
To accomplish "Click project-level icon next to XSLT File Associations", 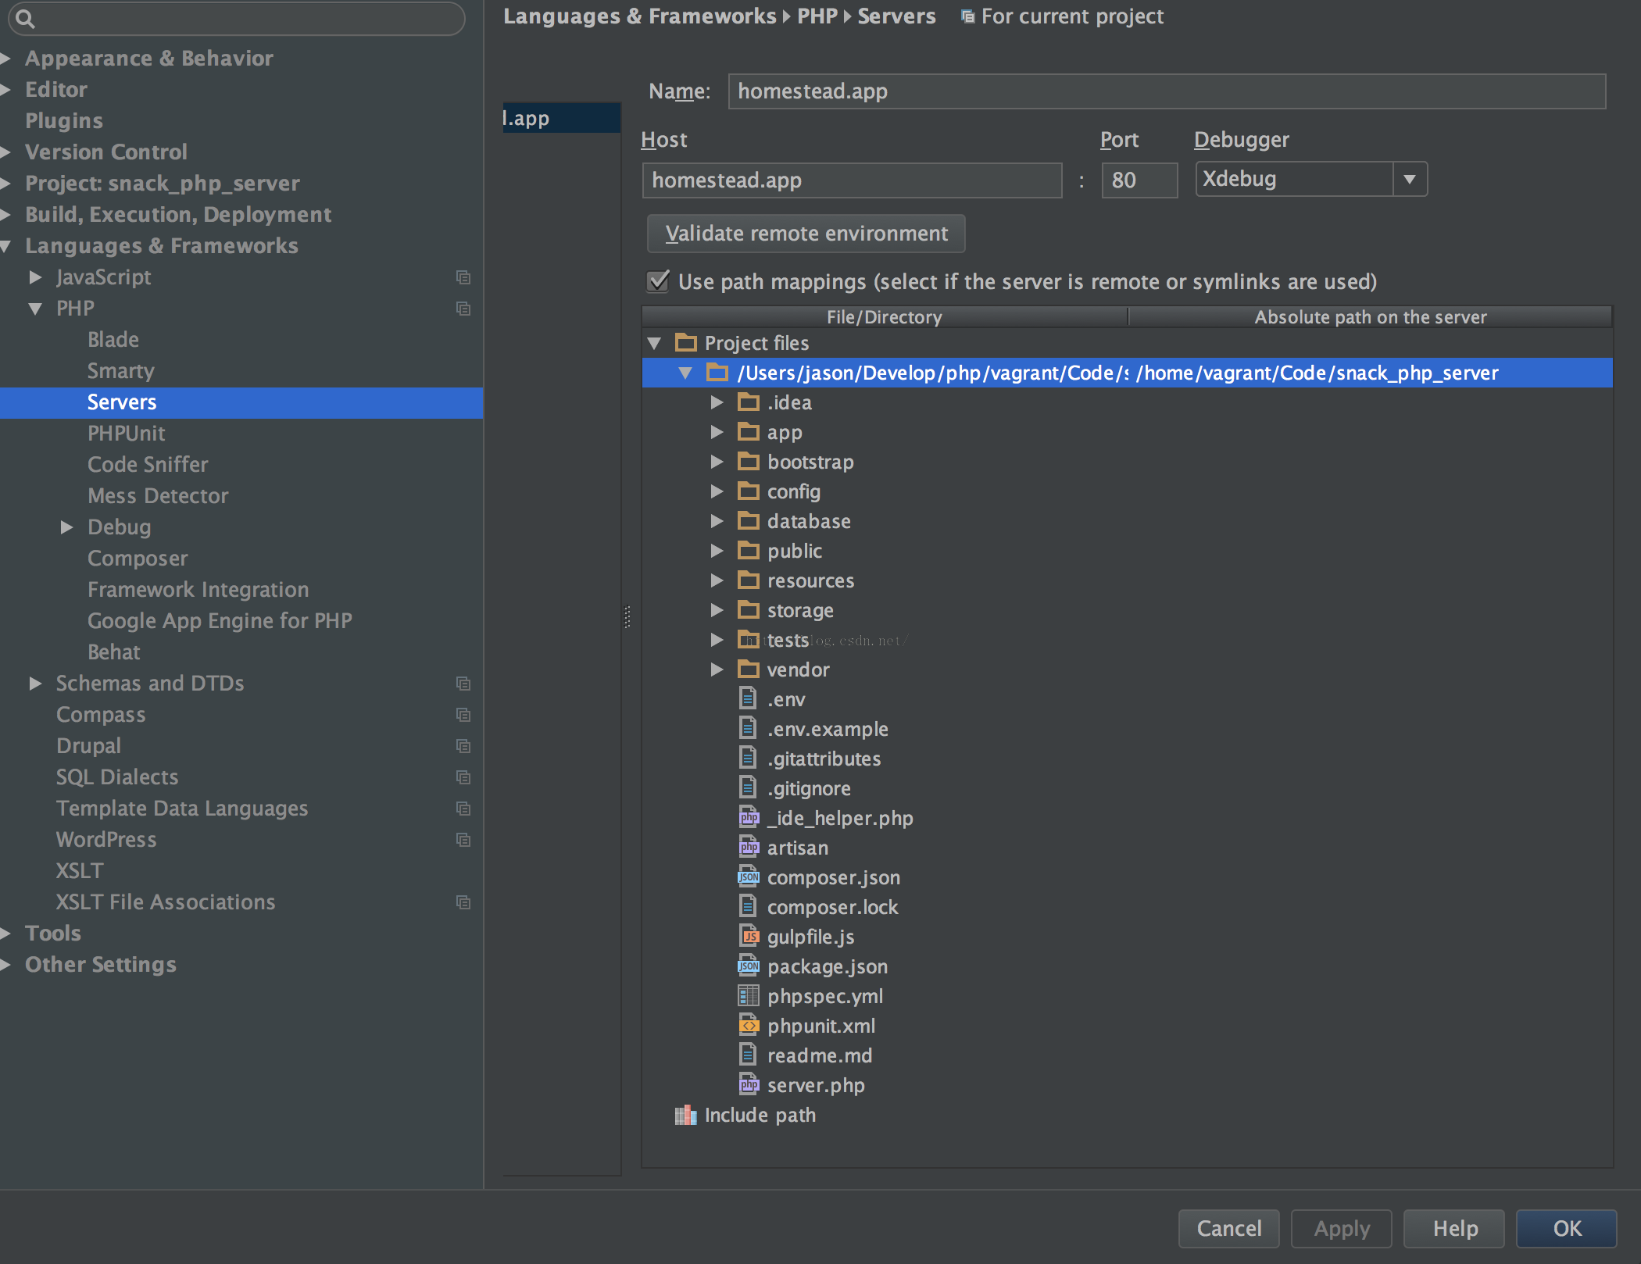I will click(x=463, y=902).
